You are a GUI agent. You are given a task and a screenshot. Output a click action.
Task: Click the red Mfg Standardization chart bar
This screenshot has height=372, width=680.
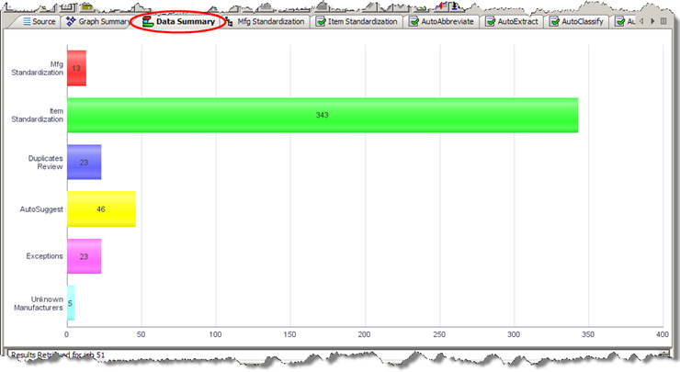[77, 68]
